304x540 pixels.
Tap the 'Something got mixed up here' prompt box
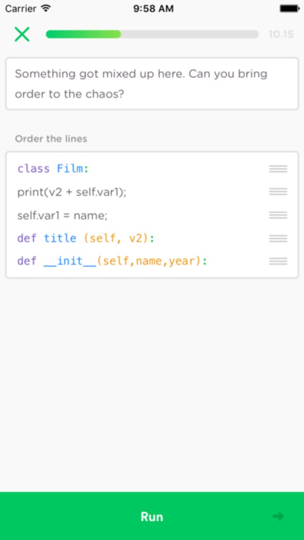(152, 84)
